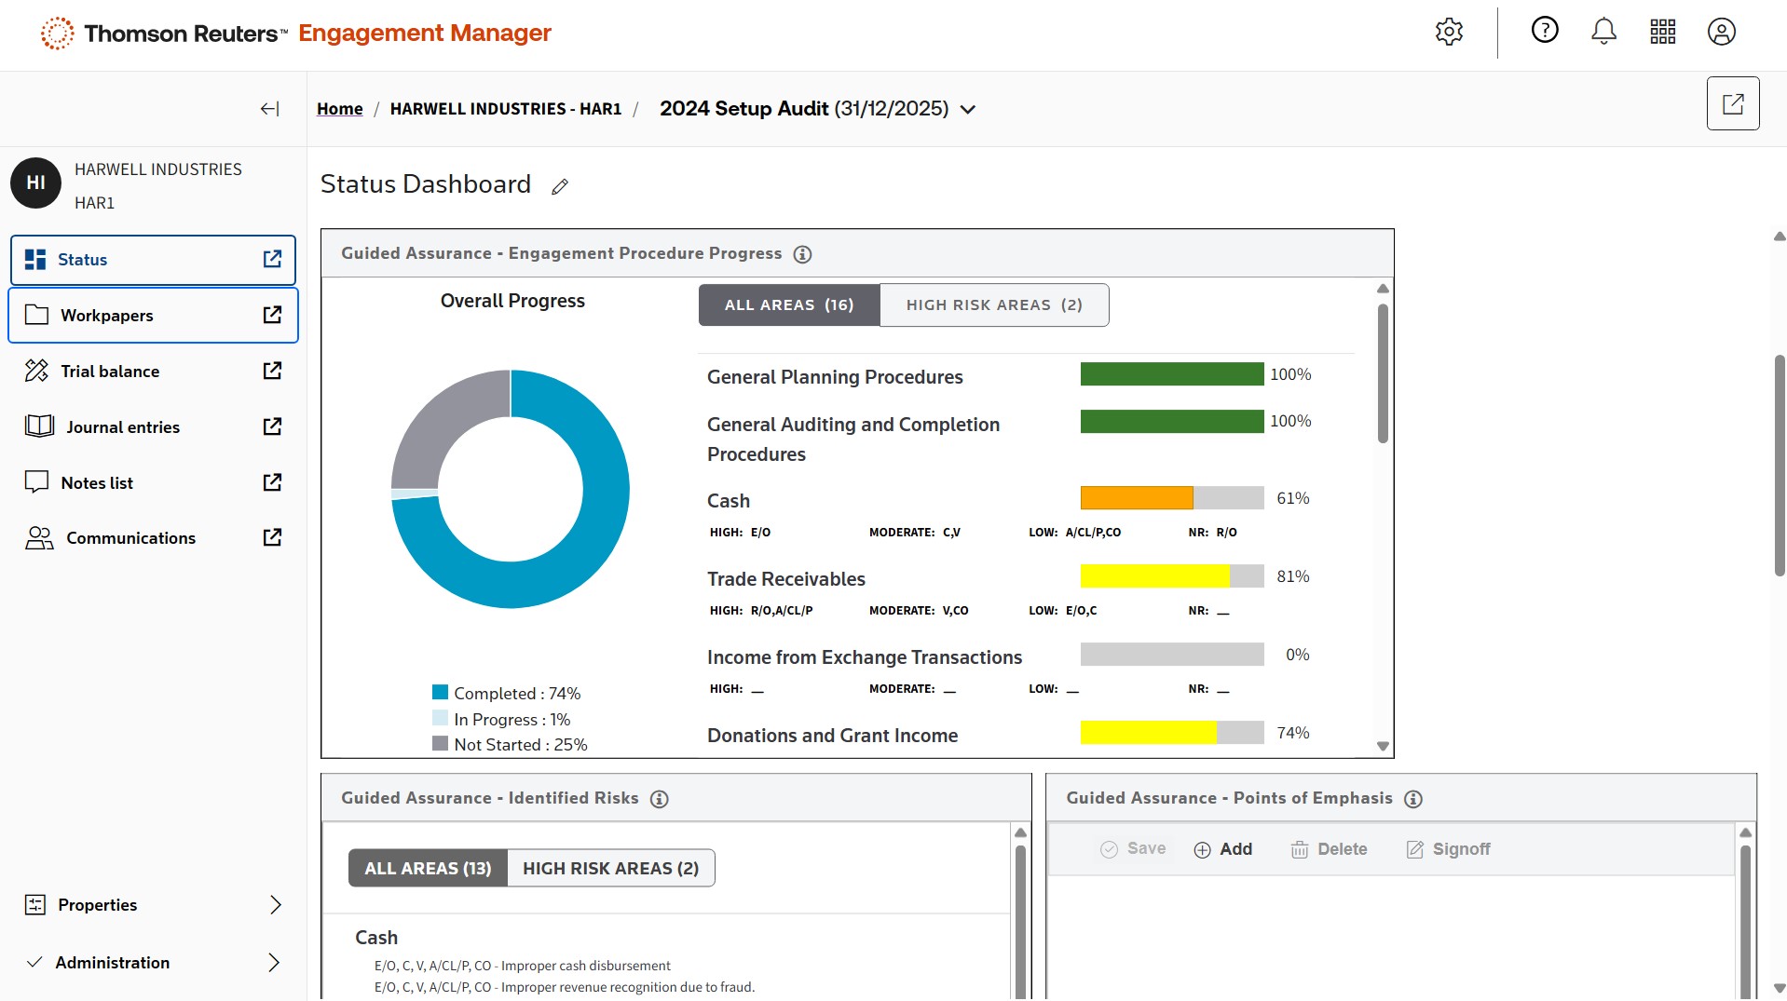The width and height of the screenshot is (1787, 1001).
Task: Click the Home breadcrumb link
Action: coord(339,109)
